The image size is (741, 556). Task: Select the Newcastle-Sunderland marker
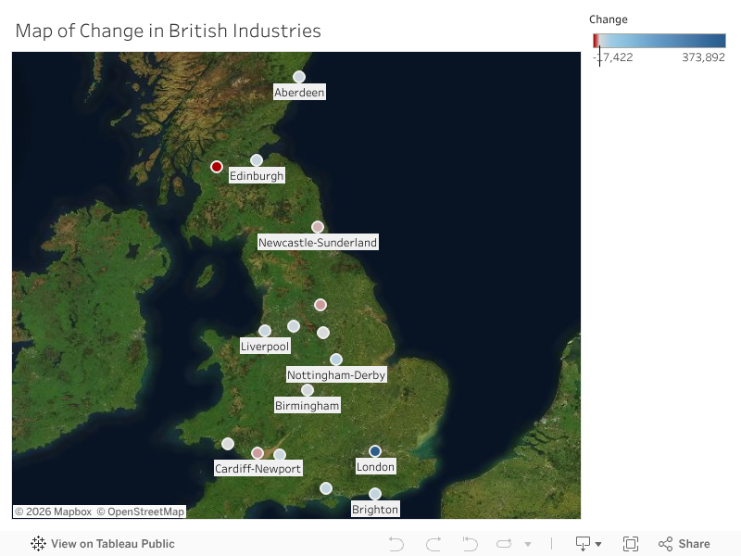click(x=317, y=226)
